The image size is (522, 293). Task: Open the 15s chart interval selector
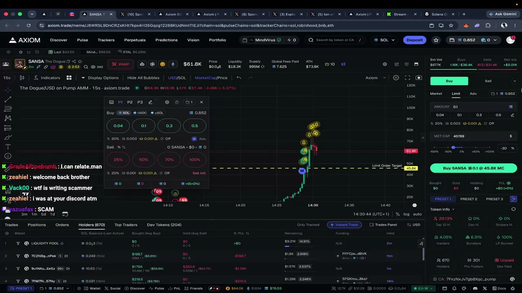click(7, 78)
